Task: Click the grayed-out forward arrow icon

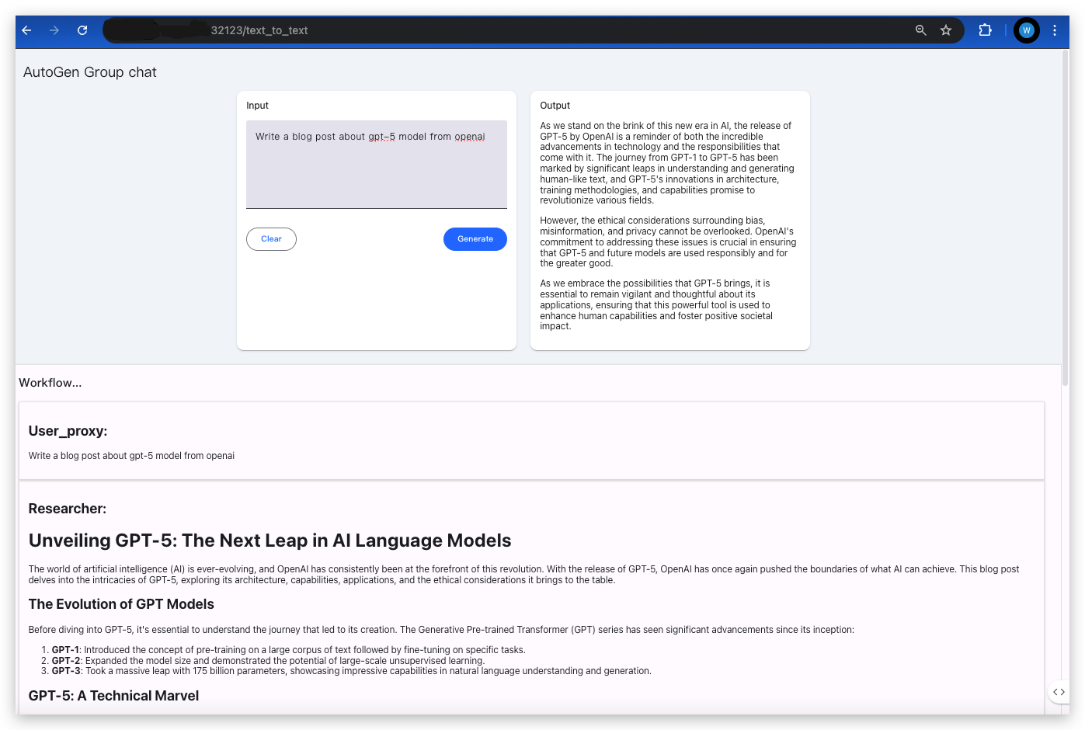Action: [x=54, y=30]
